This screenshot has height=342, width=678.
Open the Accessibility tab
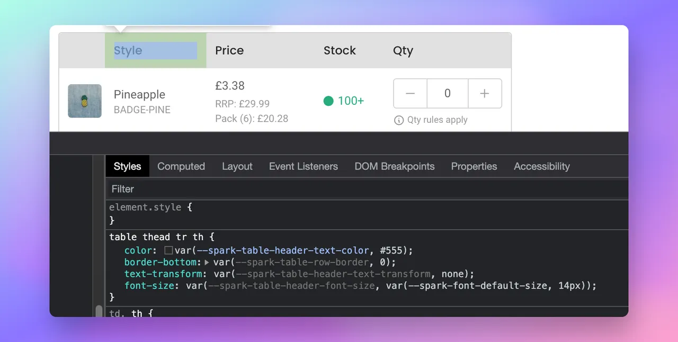[x=541, y=166]
